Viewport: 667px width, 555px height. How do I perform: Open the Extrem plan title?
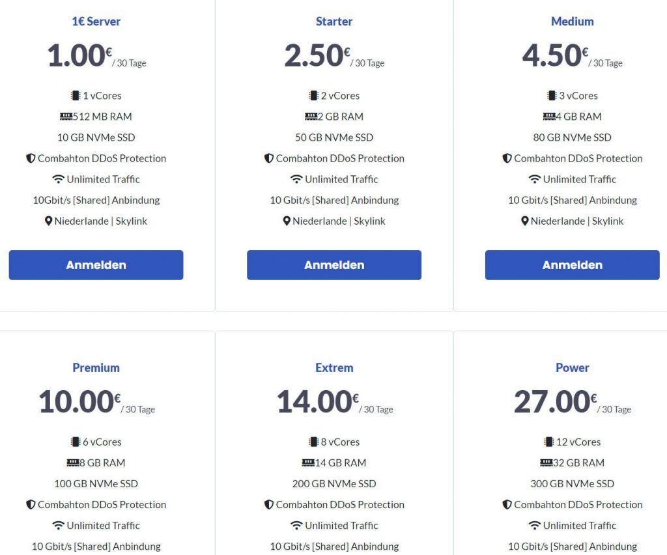click(x=334, y=367)
